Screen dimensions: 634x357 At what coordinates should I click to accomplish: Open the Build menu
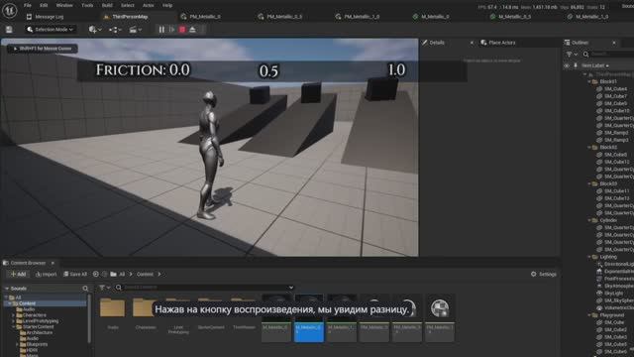pyautogui.click(x=107, y=5)
